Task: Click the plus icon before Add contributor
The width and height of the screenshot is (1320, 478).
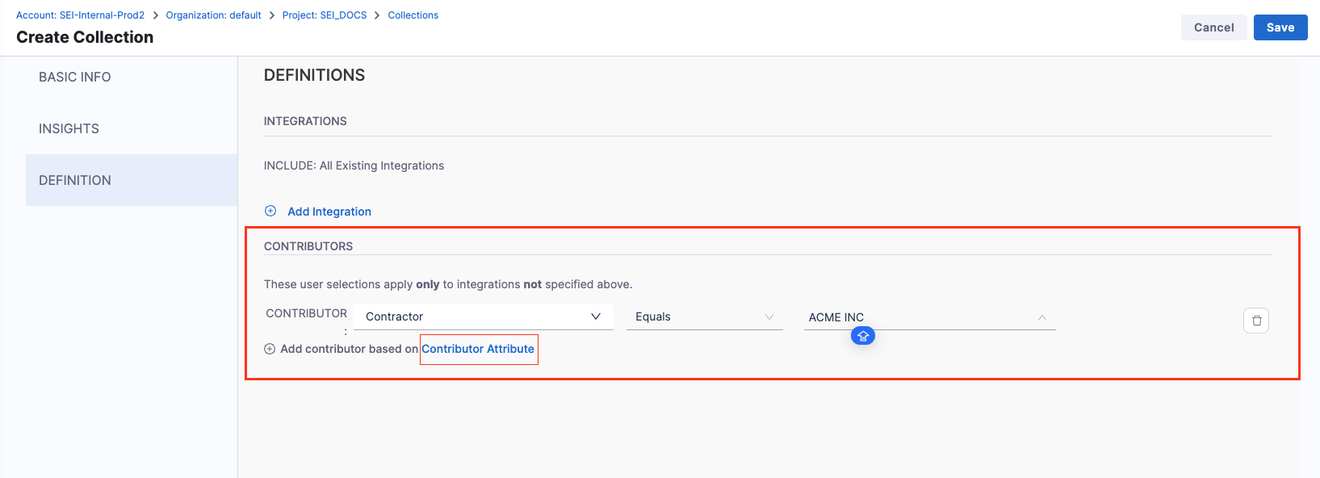Action: pos(270,349)
